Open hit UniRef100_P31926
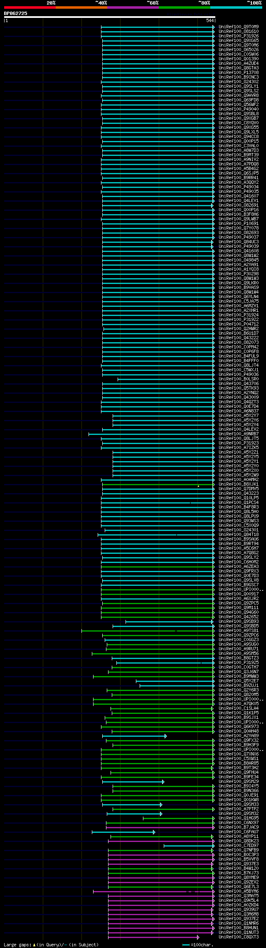 (239, 36)
